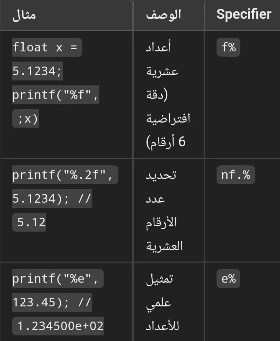The height and width of the screenshot is (341, 280).
Task: Click the printf("%e", code line
Action: point(58,279)
